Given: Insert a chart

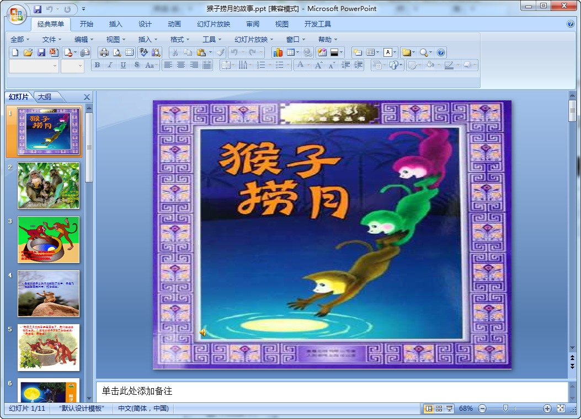Looking at the screenshot, I should click(x=278, y=52).
